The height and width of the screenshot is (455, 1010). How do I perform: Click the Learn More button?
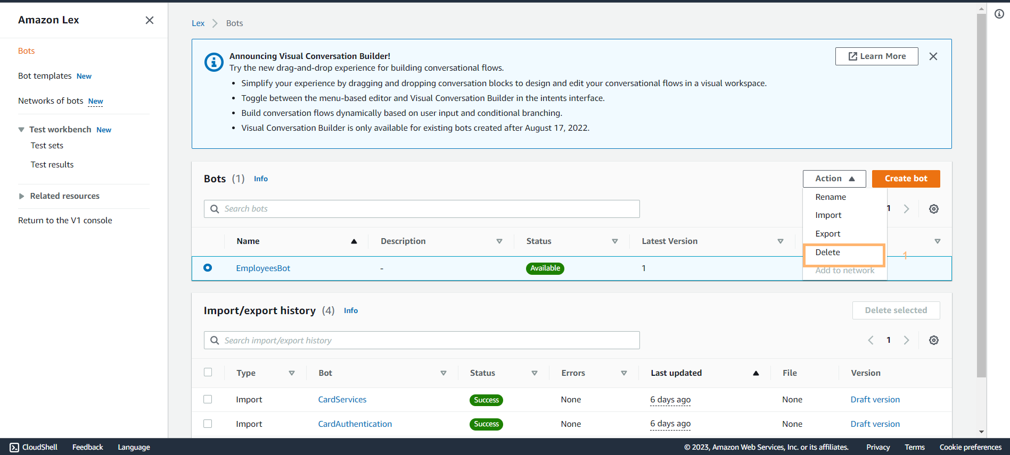(877, 56)
